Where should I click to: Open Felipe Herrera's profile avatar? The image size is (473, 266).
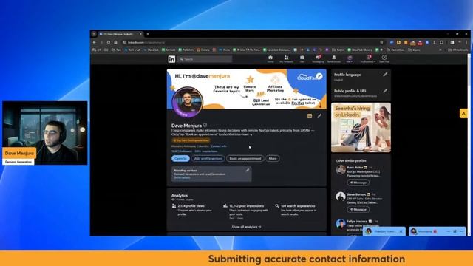(x=341, y=223)
